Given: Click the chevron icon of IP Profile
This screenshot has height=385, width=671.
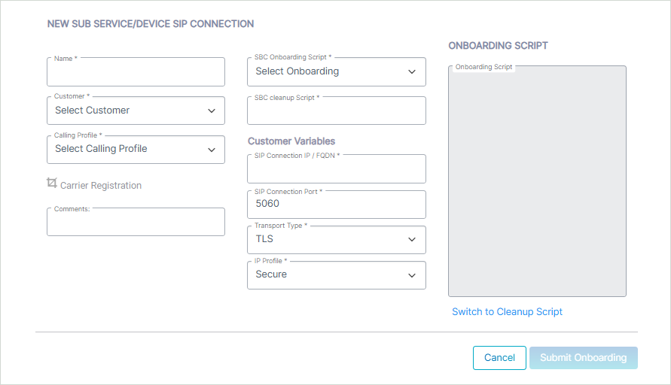Looking at the screenshot, I should 412,276.
